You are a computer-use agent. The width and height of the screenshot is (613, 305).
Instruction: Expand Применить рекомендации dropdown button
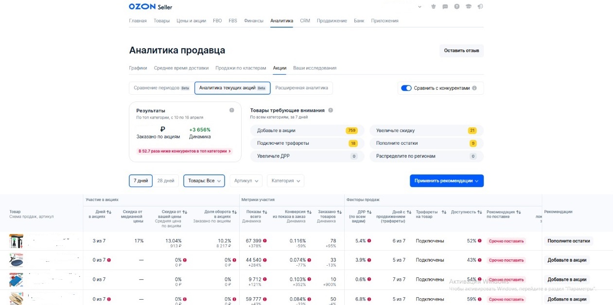(x=447, y=181)
